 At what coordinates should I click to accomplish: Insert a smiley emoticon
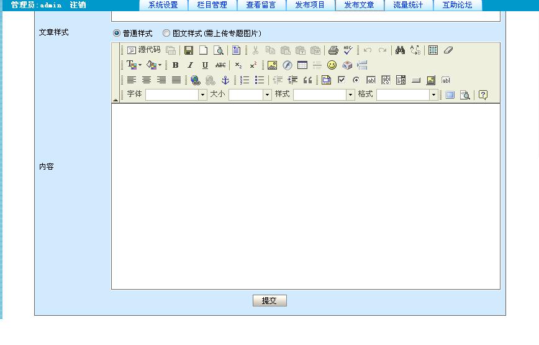tap(332, 65)
